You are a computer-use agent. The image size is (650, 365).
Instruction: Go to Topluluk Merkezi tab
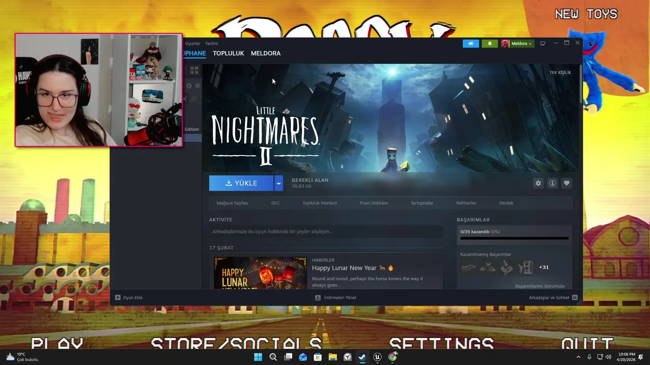pos(319,203)
